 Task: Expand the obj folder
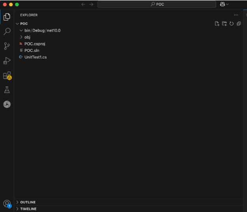coord(21,37)
